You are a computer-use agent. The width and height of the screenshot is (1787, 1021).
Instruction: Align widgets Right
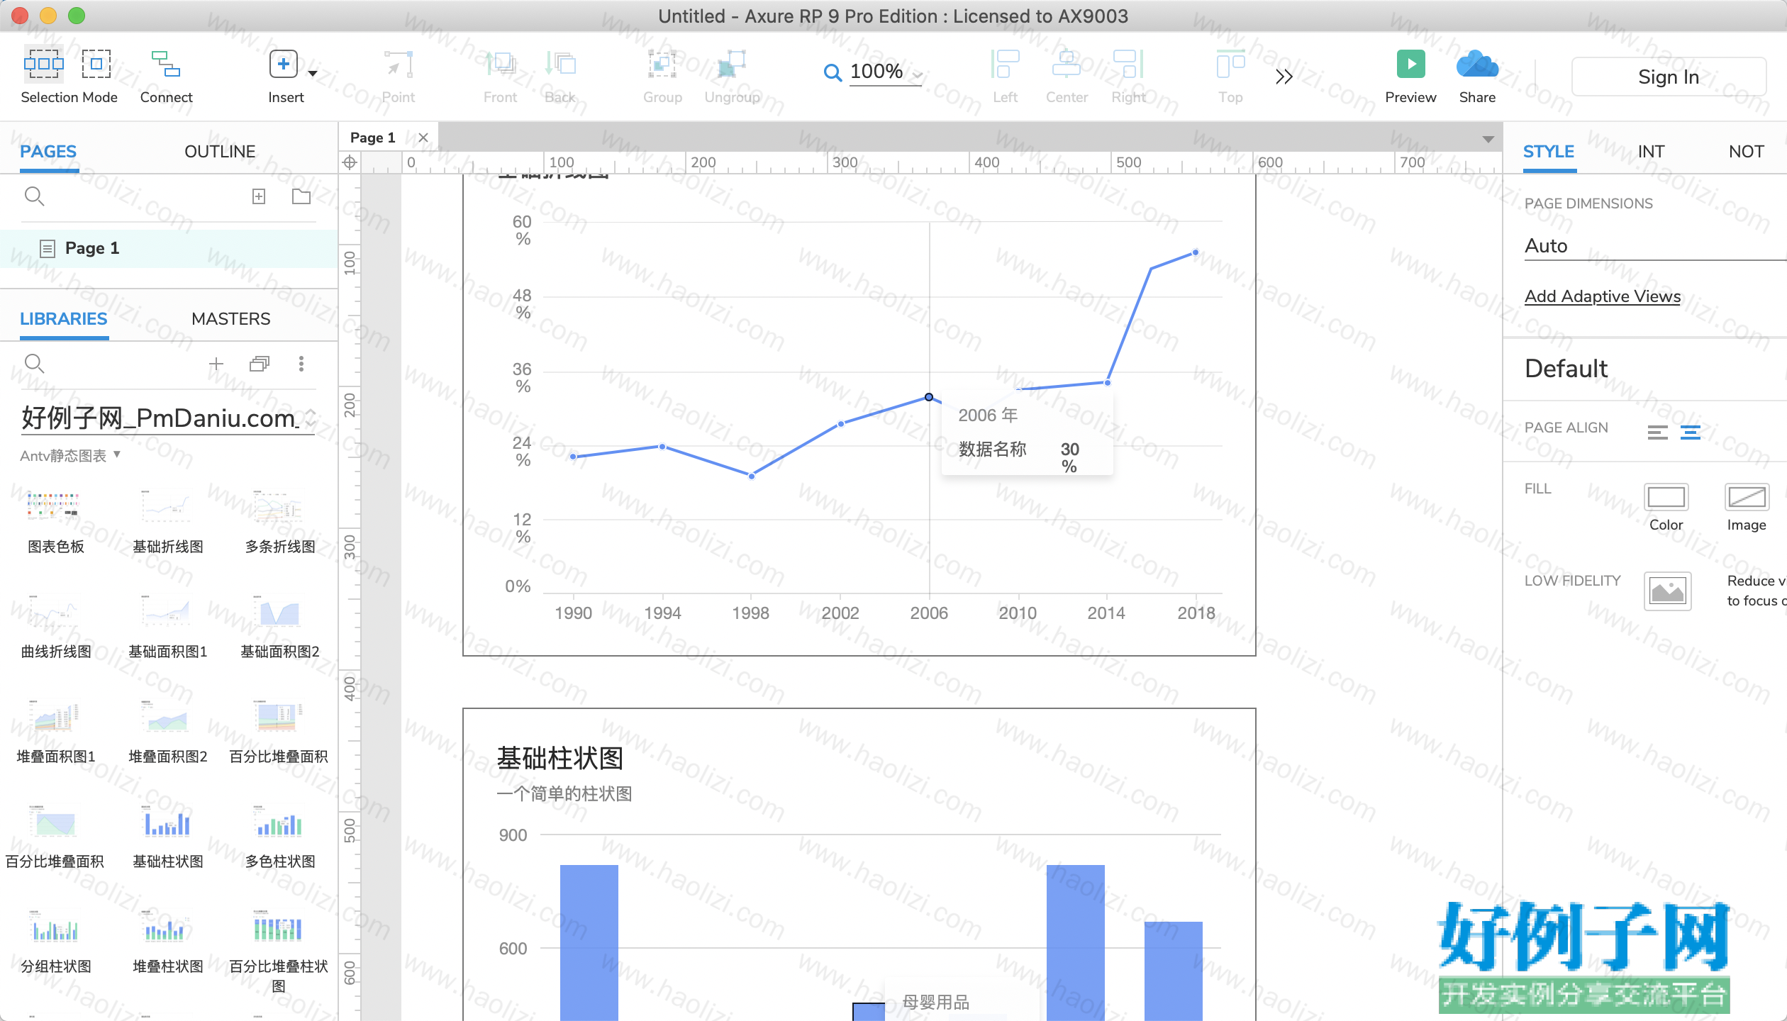coord(1128,64)
